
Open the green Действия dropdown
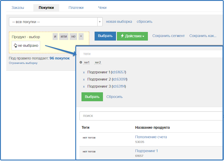pyautogui.click(x=132, y=36)
